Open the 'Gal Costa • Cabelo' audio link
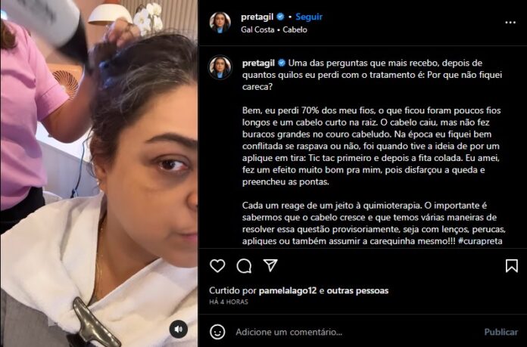The height and width of the screenshot is (347, 527). click(x=274, y=29)
